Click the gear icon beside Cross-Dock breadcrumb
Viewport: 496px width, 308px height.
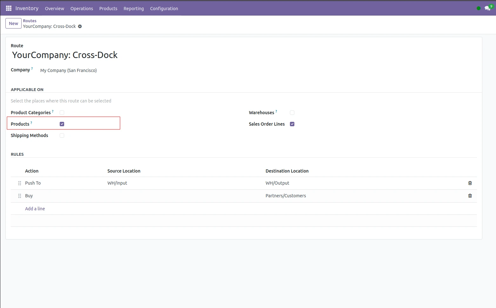[x=80, y=26]
